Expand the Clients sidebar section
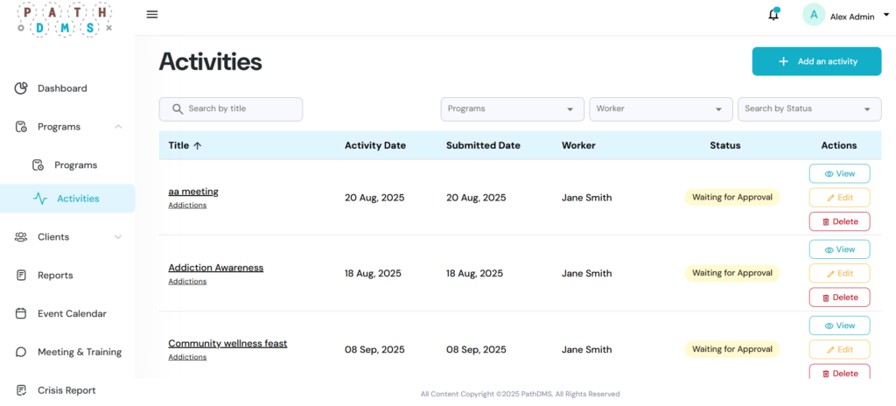The height and width of the screenshot is (406, 896). tap(118, 237)
